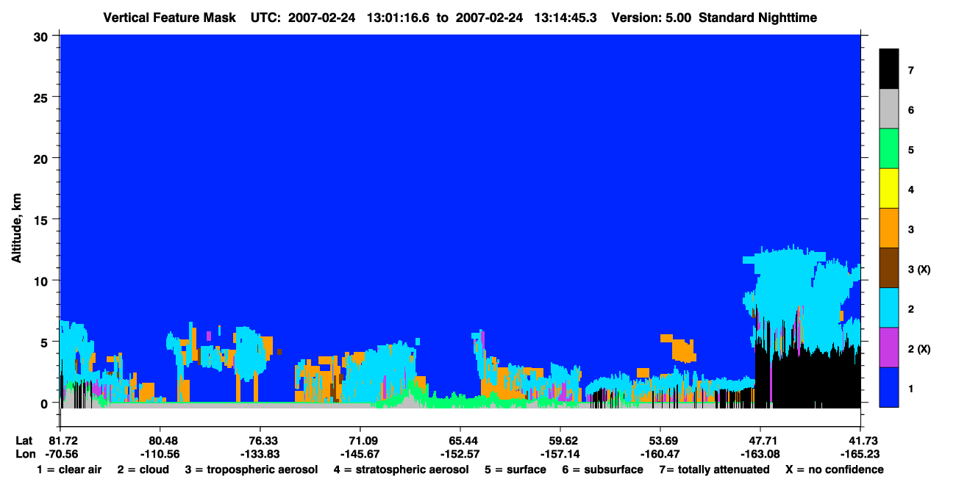Click the longitude value -165.23
This screenshot has width=956, height=490.
860,453
